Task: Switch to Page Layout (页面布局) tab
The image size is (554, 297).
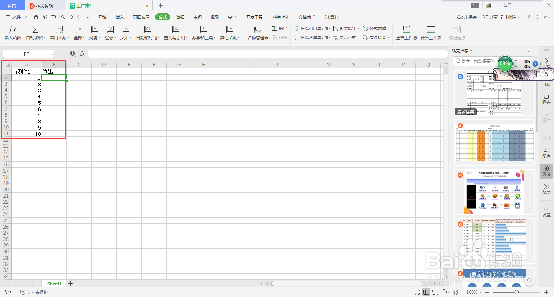Action: [x=141, y=17]
